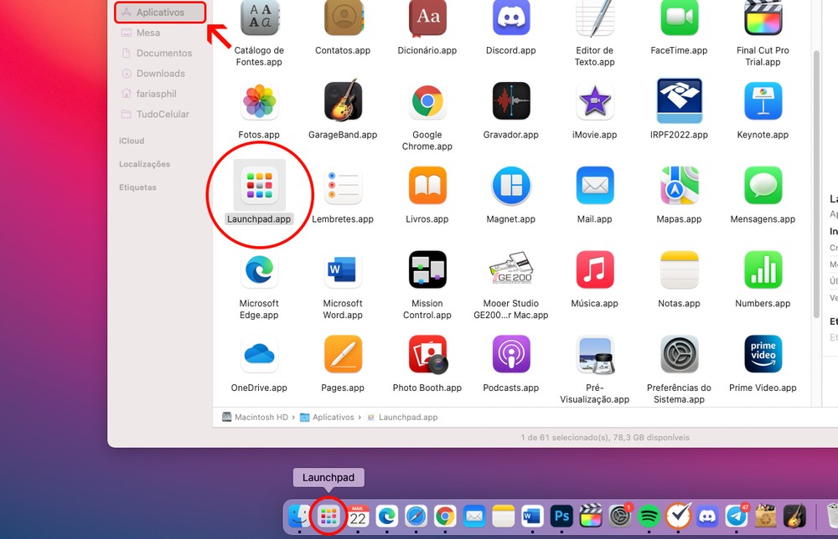838x539 pixels.
Task: Open Launchpad.app in the Finder window
Action: 259,186
